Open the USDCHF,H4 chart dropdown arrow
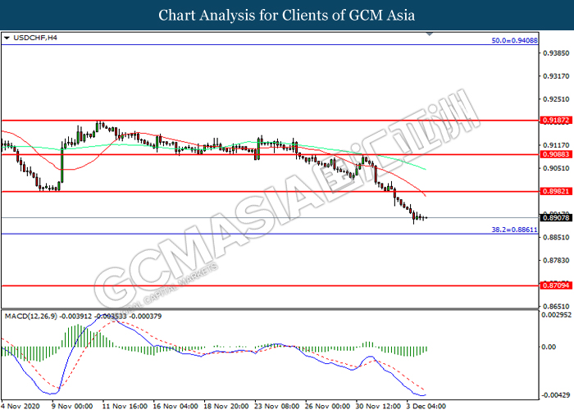 click(x=7, y=38)
